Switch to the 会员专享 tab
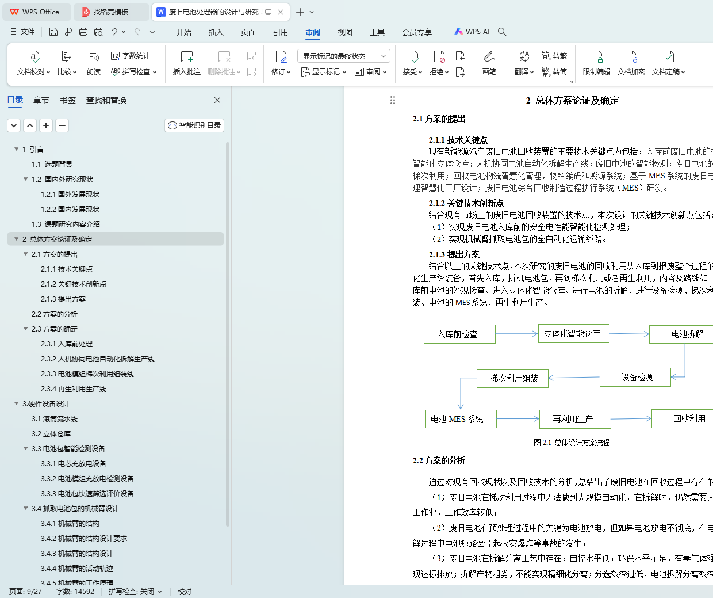Image resolution: width=713 pixels, height=598 pixels. pos(417,32)
